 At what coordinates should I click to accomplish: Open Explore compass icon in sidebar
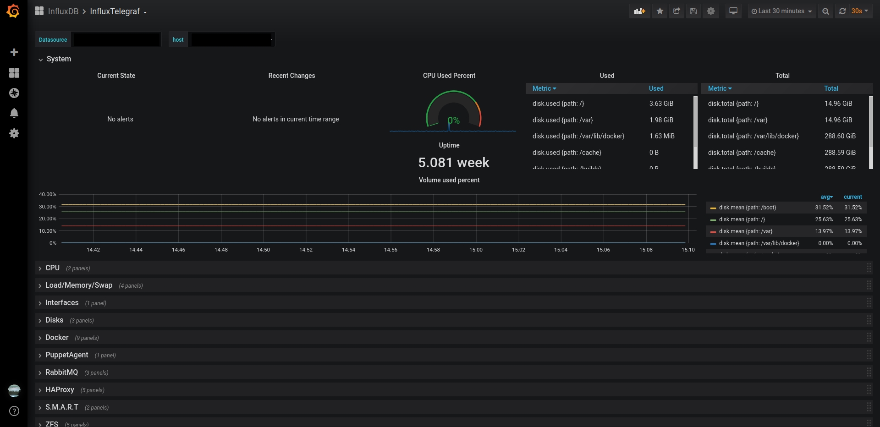pyautogui.click(x=14, y=93)
